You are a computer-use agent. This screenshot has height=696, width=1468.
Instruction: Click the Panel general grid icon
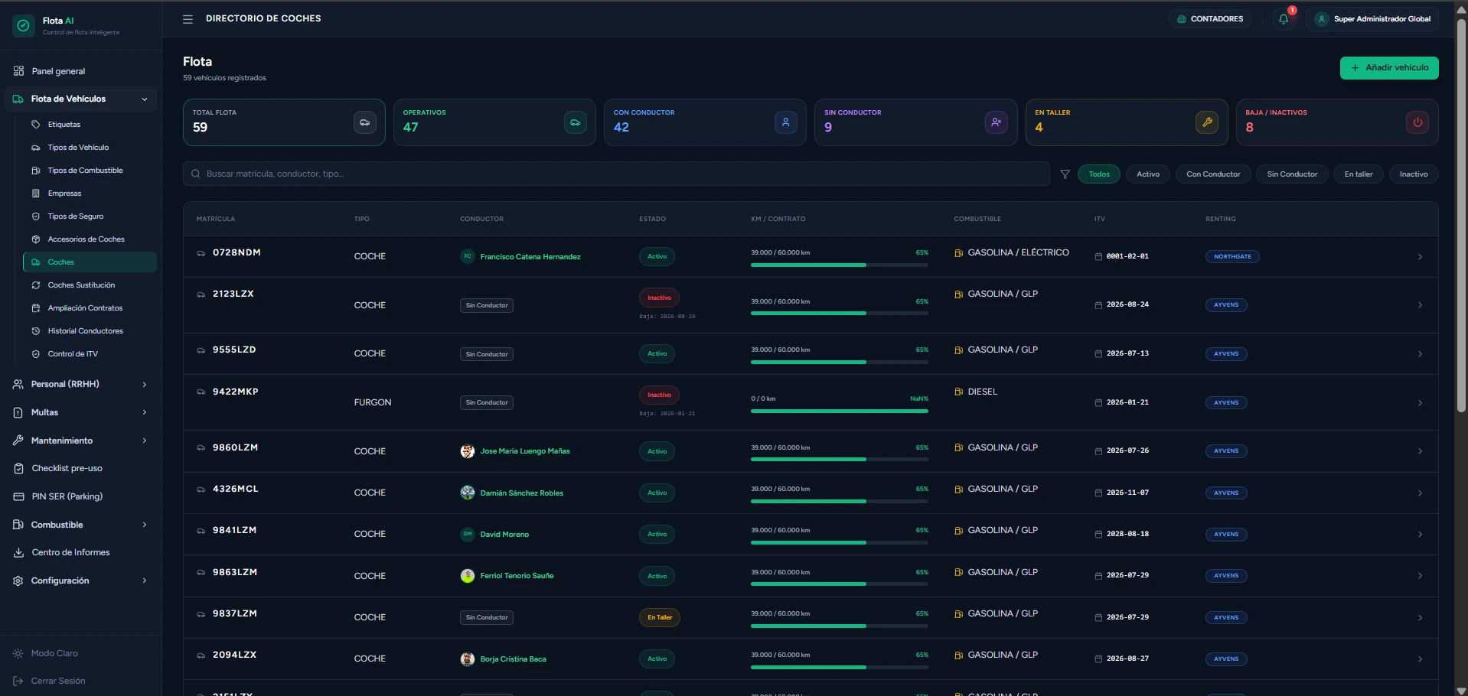coord(18,71)
